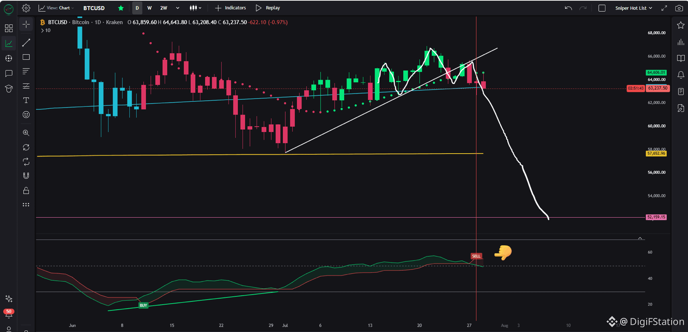Click the loop sync arrows icon
This screenshot has width=688, height=332.
click(x=26, y=162)
